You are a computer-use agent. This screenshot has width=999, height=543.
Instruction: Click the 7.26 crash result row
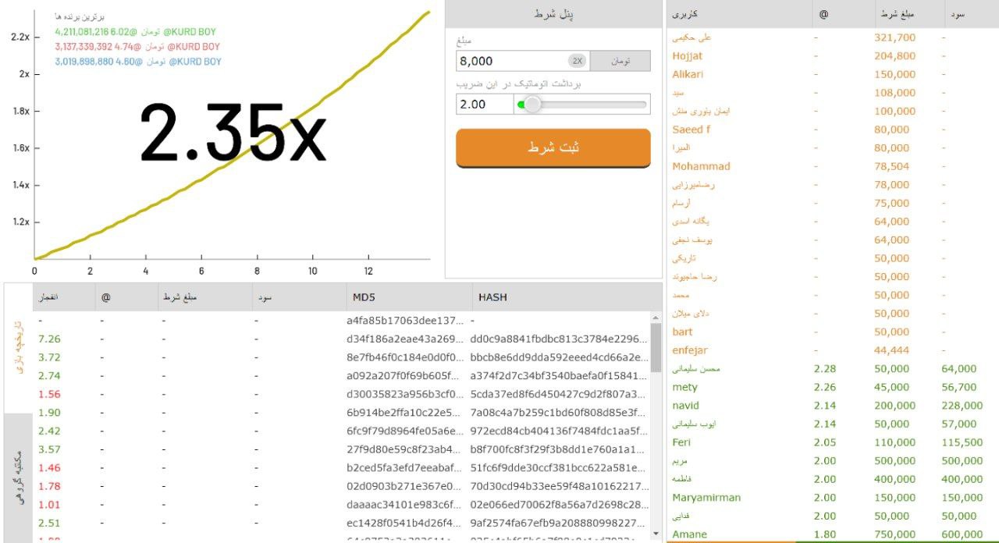(x=49, y=339)
